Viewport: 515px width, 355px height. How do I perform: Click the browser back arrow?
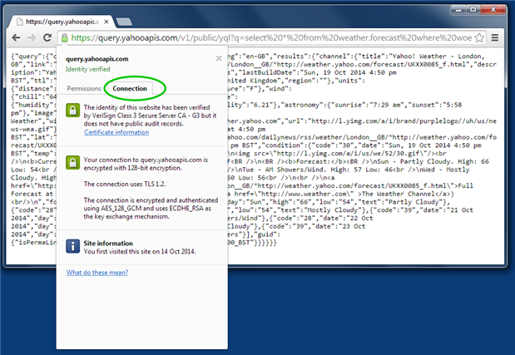16,37
